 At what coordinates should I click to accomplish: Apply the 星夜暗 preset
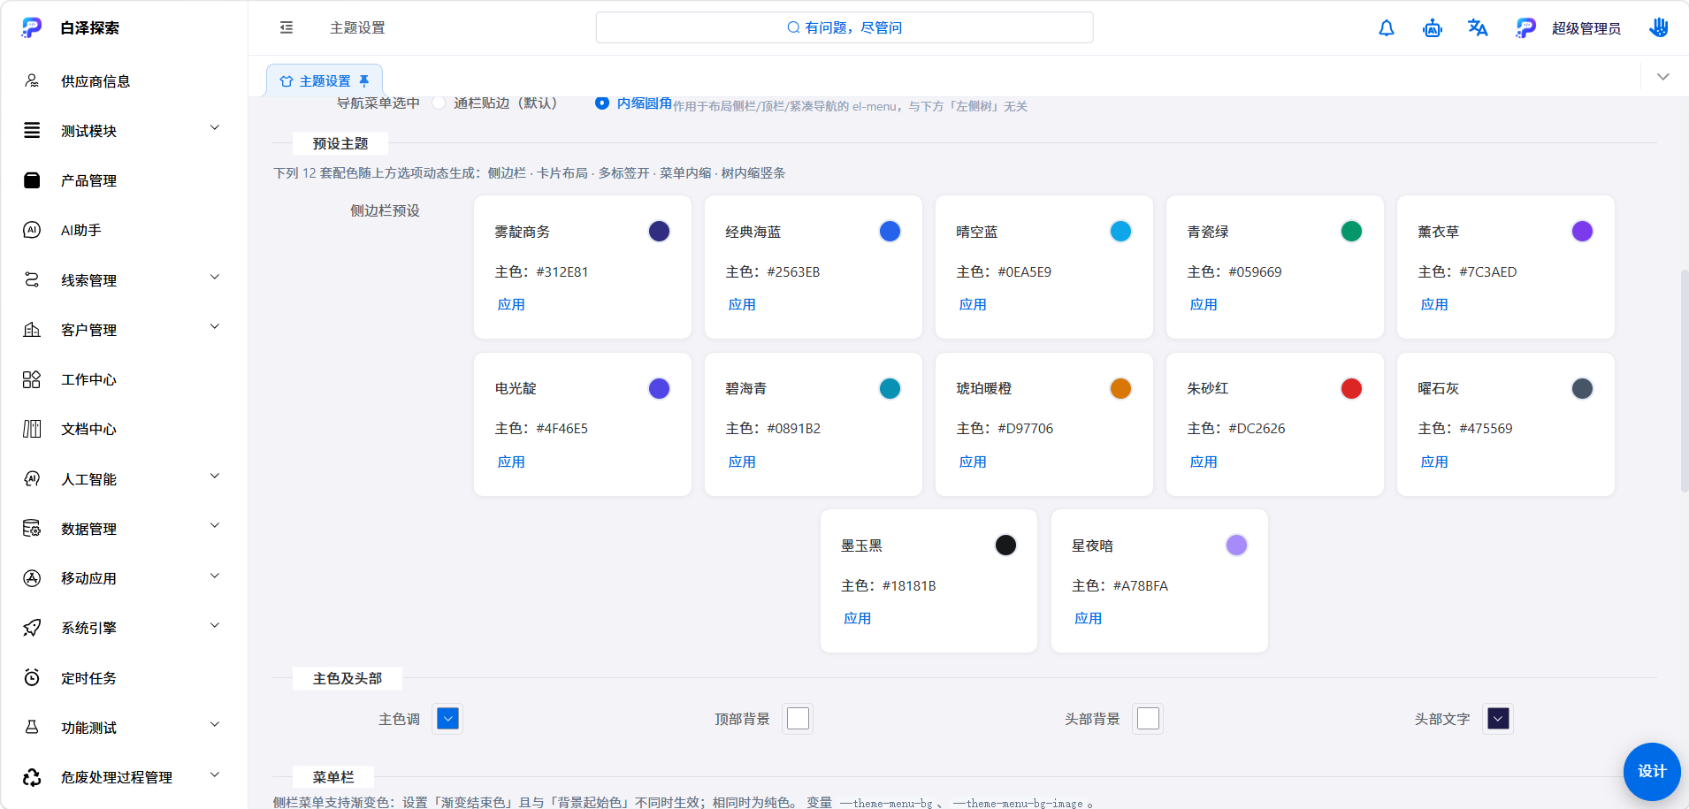coord(1088,619)
